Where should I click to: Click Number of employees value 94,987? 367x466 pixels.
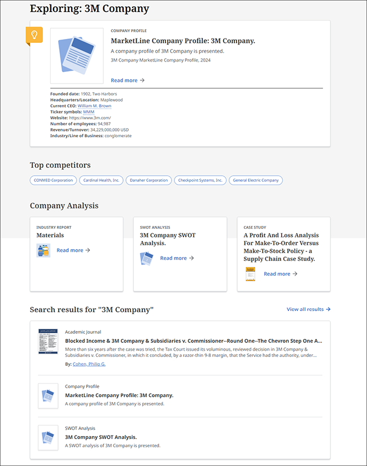point(104,124)
